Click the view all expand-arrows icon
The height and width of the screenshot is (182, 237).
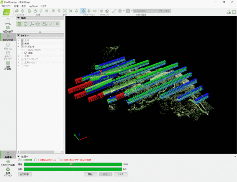[x=65, y=11]
